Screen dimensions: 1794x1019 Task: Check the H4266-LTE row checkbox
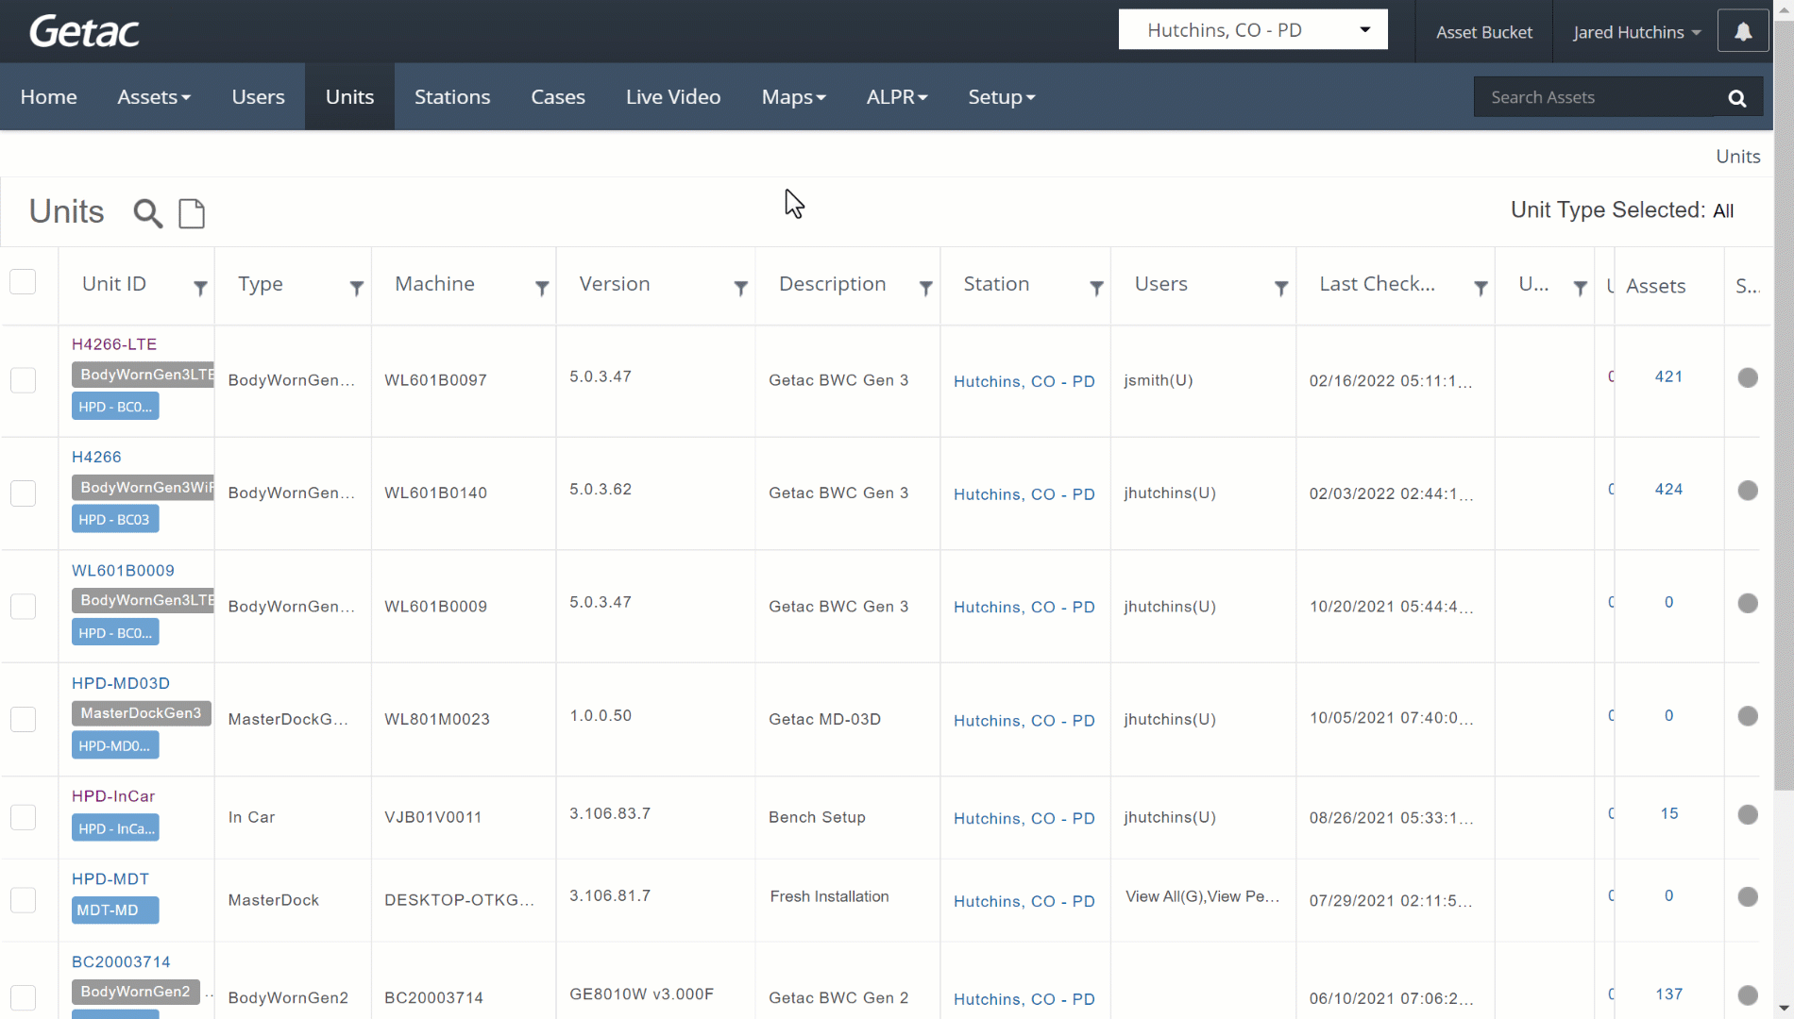tap(23, 380)
